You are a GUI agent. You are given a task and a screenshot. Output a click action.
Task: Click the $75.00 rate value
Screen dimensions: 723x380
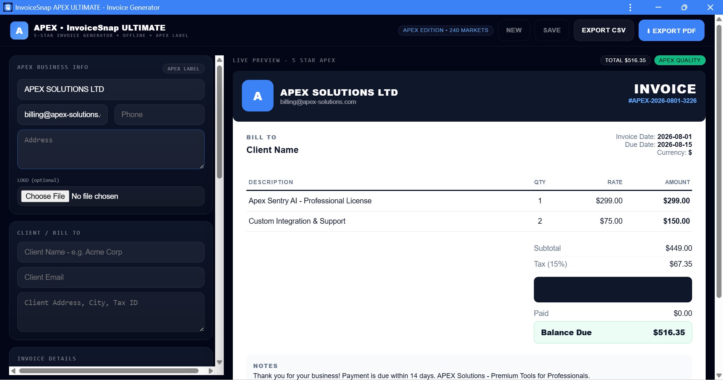(611, 221)
